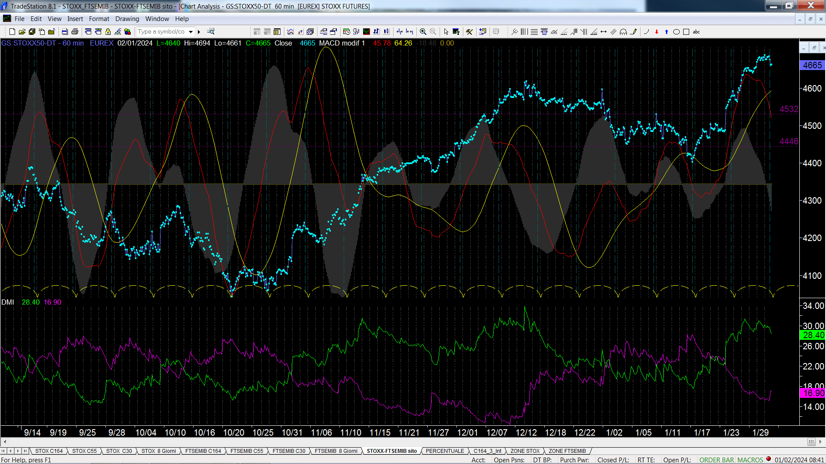The image size is (826, 464).
Task: Click the colored cubes icon
Action: click(x=127, y=32)
